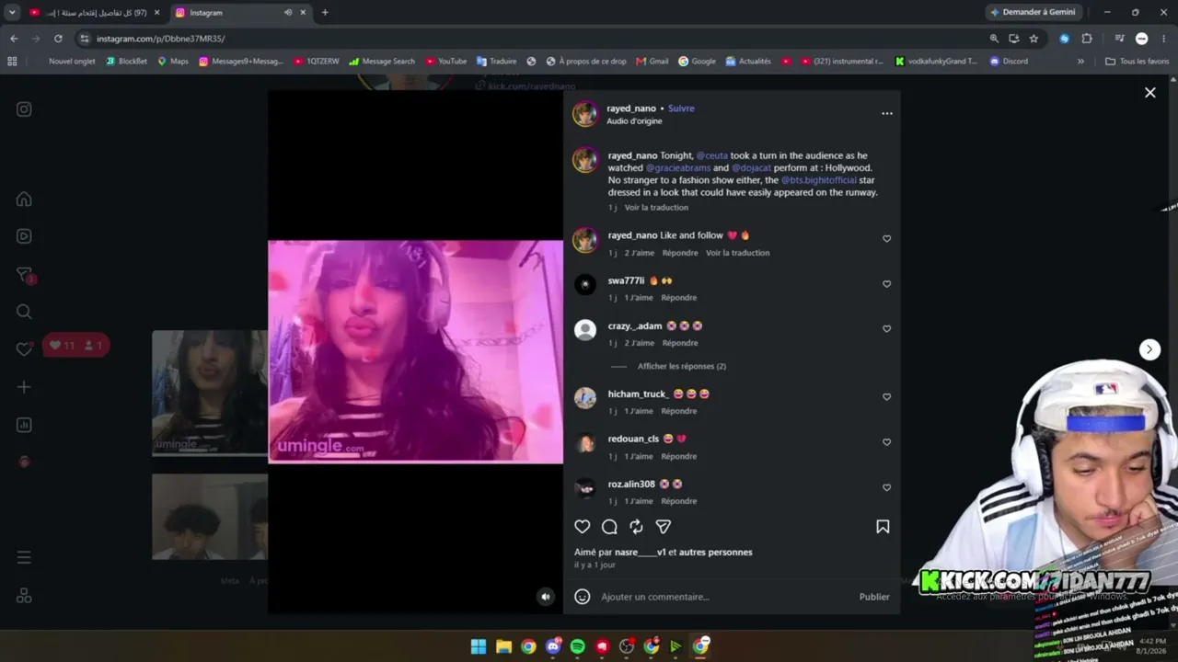This screenshot has height=662, width=1178.
Task: Open the Message Search bookmark
Action: [382, 62]
